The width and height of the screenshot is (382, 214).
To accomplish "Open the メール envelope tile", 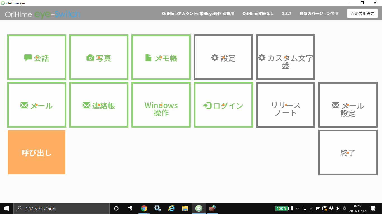I will tap(37, 105).
